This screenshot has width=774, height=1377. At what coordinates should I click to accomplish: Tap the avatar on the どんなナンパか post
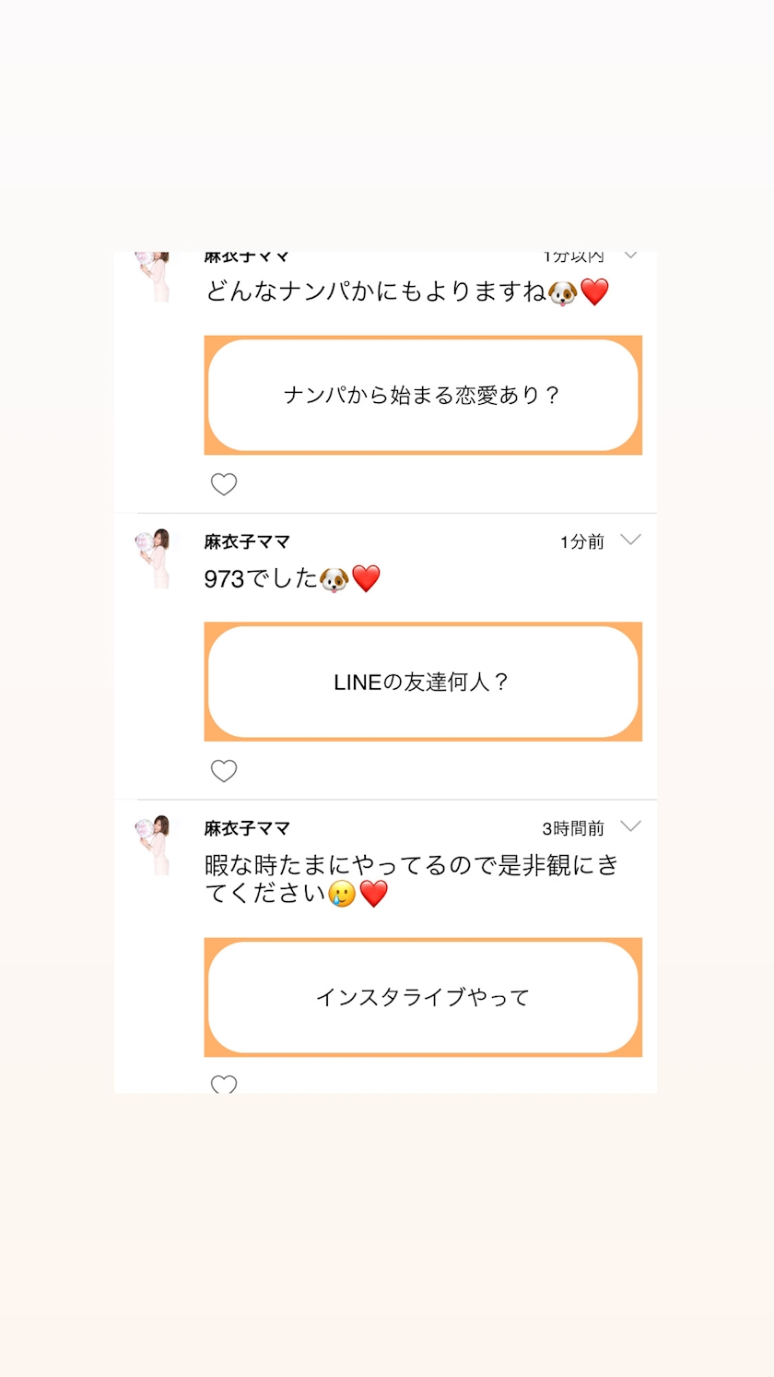(153, 276)
